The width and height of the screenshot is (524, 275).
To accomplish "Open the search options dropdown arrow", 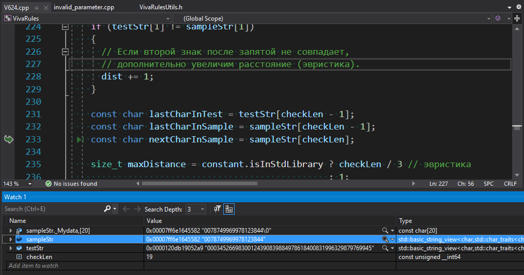I will 115,209.
